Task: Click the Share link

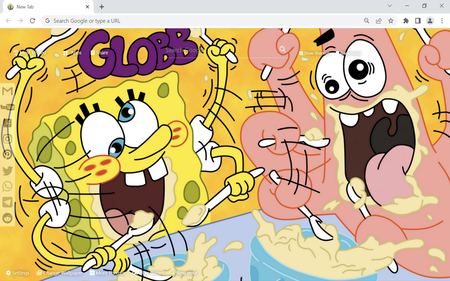Action: 99,53
